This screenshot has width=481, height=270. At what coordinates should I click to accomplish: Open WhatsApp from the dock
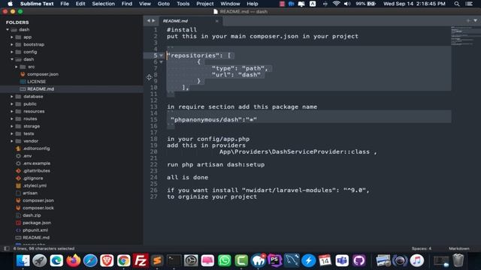click(225, 261)
